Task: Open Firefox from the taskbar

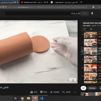Action: [35, 98]
